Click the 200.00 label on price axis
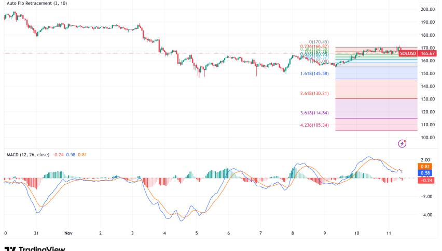Image resolution: width=442 pixels, height=251 pixels. (427, 9)
